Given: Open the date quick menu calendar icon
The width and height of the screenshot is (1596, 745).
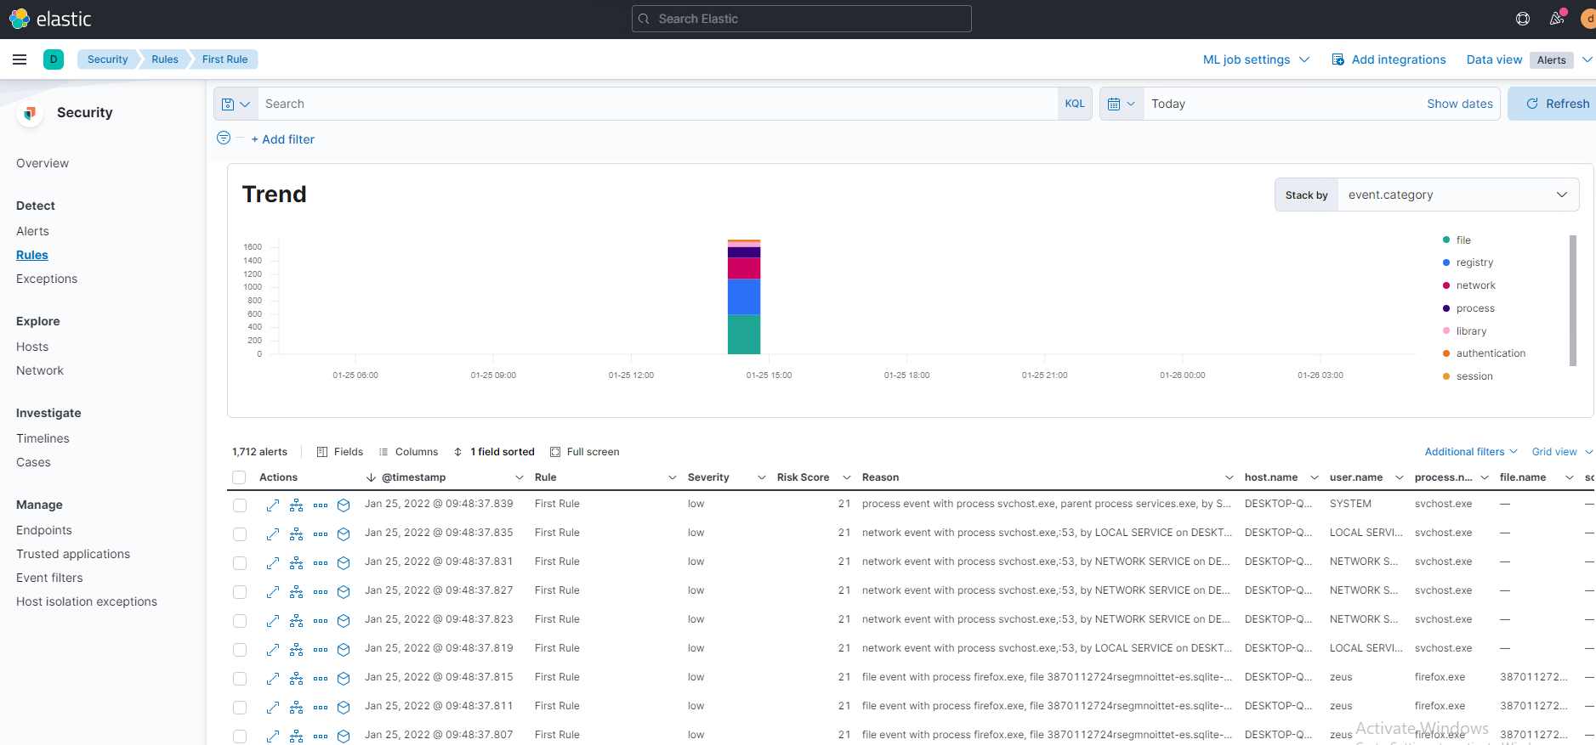Looking at the screenshot, I should (1122, 104).
